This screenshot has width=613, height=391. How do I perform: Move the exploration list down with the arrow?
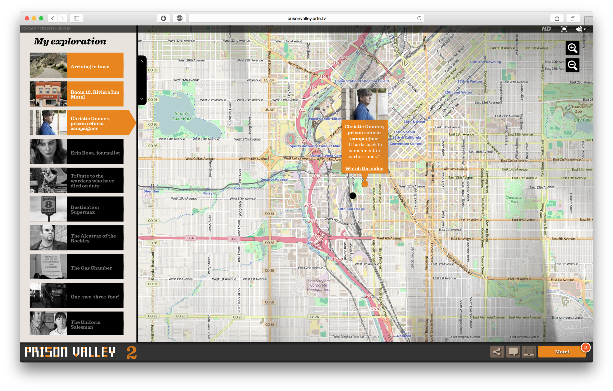point(142,99)
